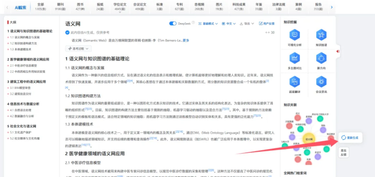
Task: Click the 意见反馈 feedback button
Action: [x=344, y=152]
